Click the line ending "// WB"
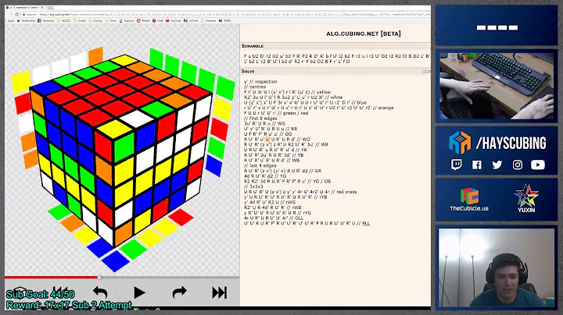Image resolution: width=563 pixels, height=315 pixels. point(271,160)
